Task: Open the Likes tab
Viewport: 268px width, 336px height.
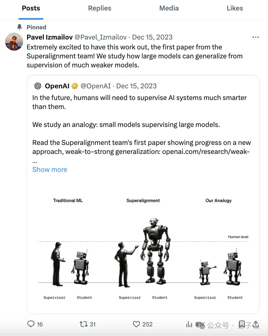Action: [x=235, y=8]
